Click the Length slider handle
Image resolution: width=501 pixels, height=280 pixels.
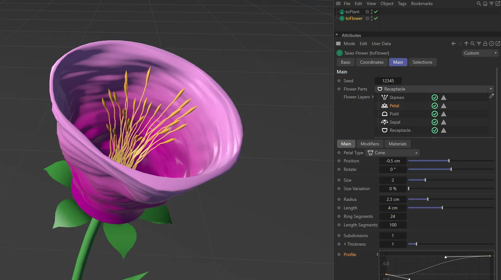(442, 208)
